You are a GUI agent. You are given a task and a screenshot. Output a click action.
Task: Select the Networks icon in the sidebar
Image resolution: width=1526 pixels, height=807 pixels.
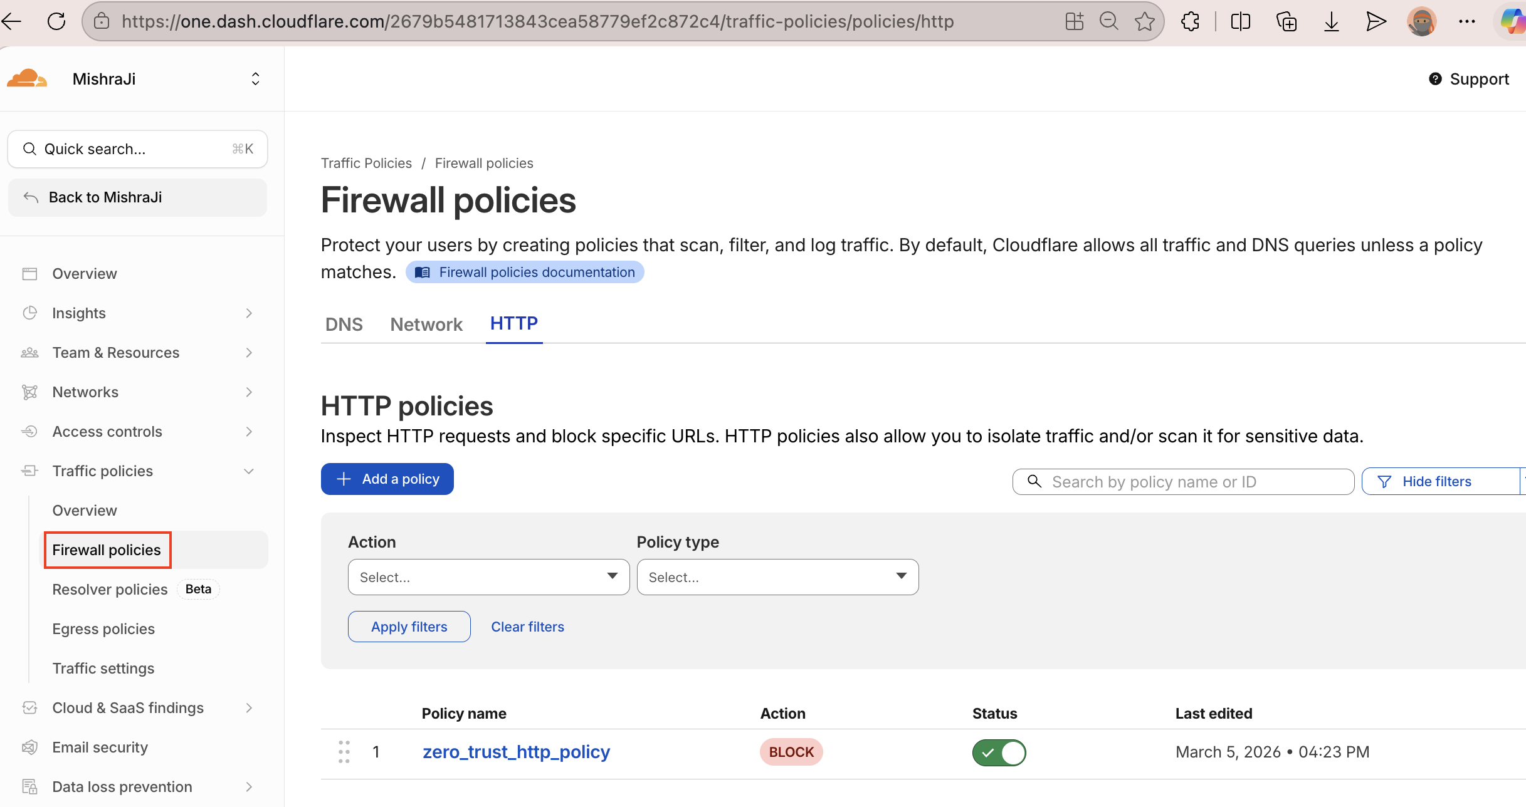[30, 392]
